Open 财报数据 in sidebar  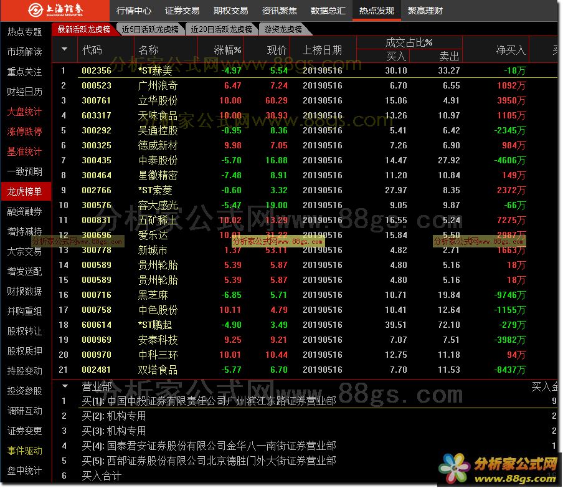pos(25,292)
